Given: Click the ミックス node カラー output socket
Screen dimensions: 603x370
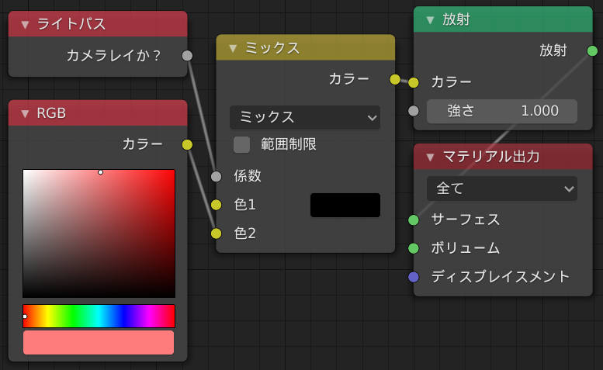Looking at the screenshot, I should coord(395,80).
